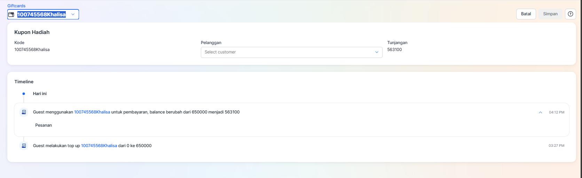Click the chevron inside Pelanggan field
This screenshot has height=178, width=582.
[377, 52]
